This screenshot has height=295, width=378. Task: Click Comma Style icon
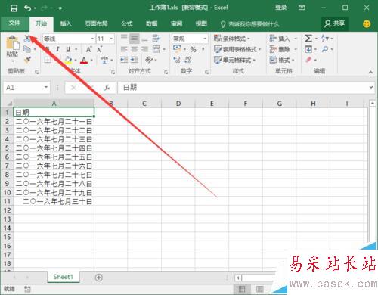[203, 49]
